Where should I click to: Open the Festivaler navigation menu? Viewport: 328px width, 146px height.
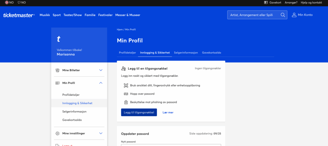tap(105, 15)
